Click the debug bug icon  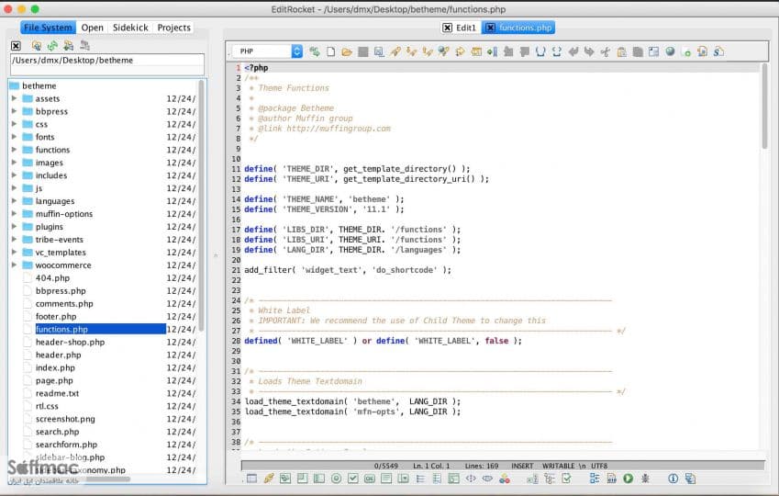[x=645, y=479]
